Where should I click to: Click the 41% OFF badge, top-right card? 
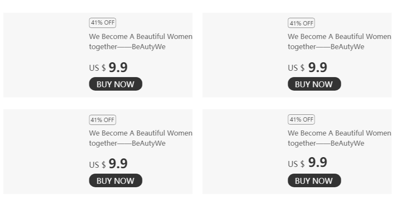point(301,23)
